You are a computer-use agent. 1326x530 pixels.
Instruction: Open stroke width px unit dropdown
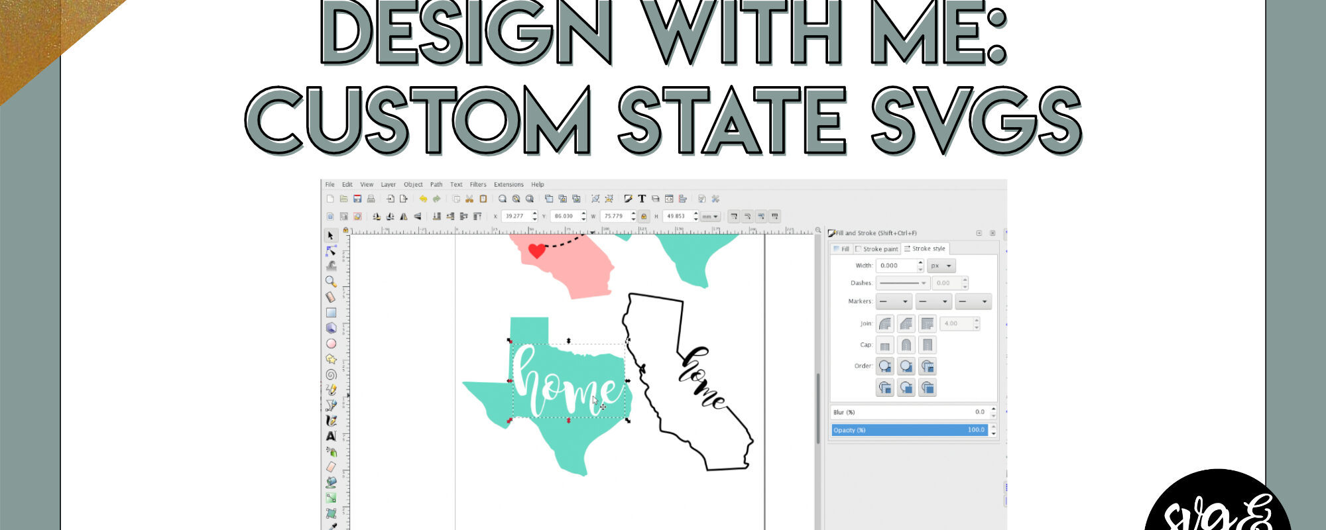point(941,266)
